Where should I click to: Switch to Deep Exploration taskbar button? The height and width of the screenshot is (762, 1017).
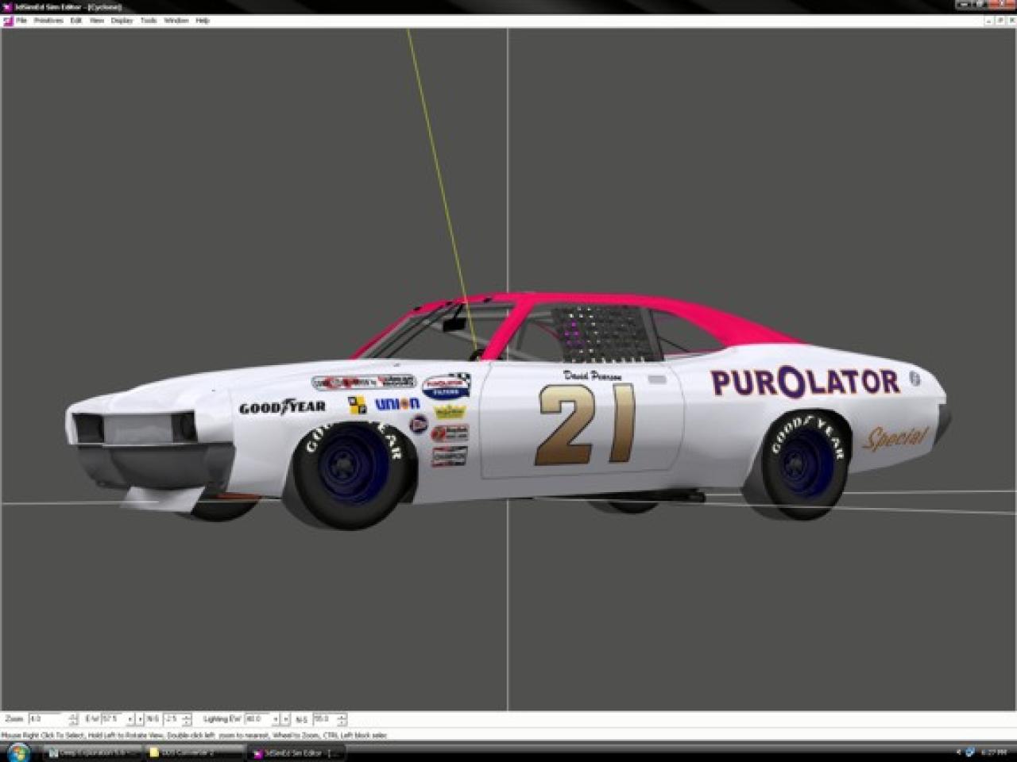click(x=91, y=752)
